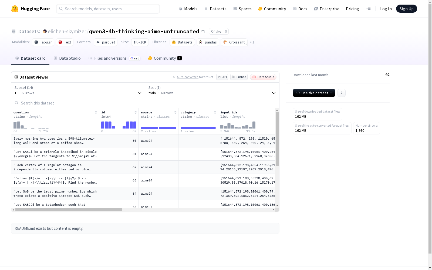
Task: Select the 1K - 10K size tag
Action: [x=140, y=42]
